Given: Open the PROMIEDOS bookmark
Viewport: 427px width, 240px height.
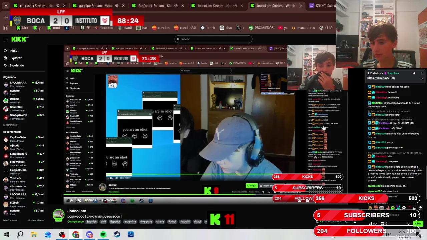Looking at the screenshot, I should (261, 28).
